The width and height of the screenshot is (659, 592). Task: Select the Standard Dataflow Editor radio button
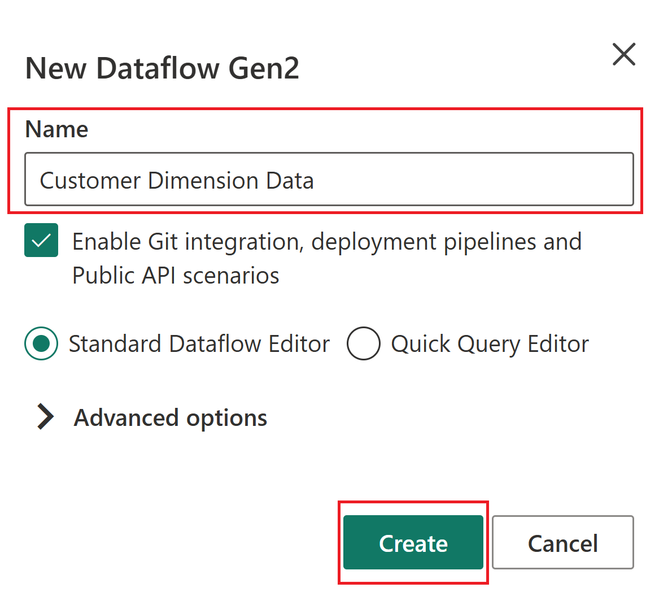pos(41,344)
